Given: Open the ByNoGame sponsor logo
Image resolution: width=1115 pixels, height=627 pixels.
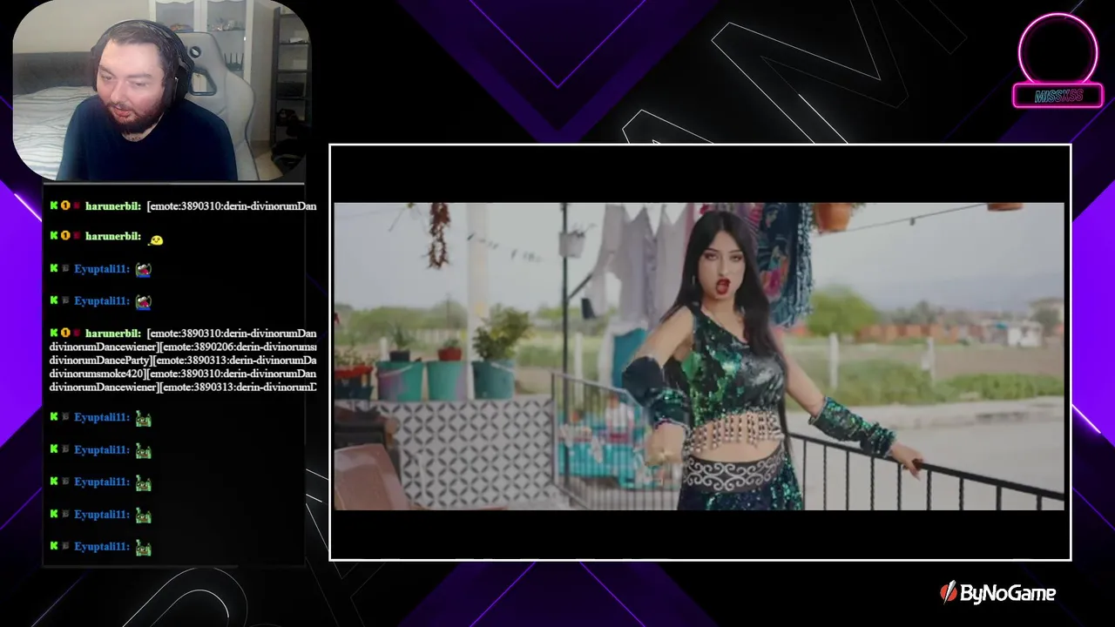Looking at the screenshot, I should [998, 594].
